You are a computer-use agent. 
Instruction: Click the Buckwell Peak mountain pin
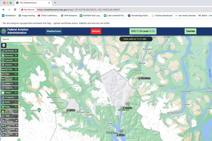coord(39,110)
